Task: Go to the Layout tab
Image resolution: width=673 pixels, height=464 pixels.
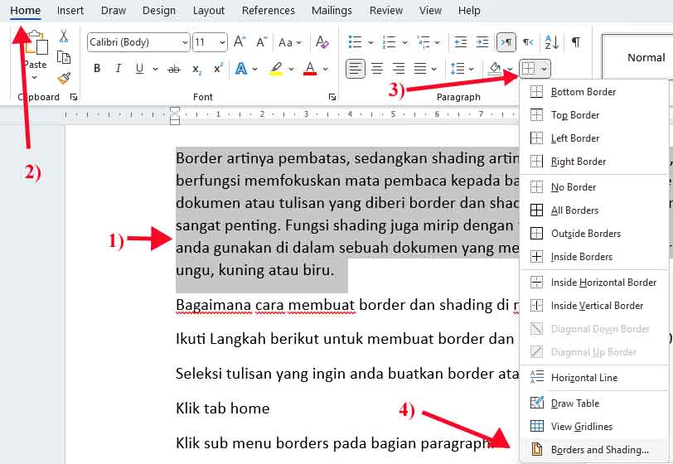Action: 209,10
